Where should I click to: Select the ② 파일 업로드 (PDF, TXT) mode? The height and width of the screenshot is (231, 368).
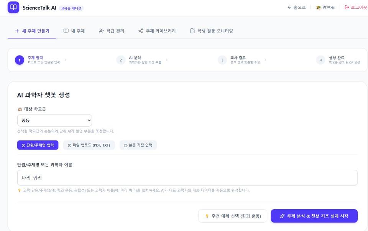[89, 145]
